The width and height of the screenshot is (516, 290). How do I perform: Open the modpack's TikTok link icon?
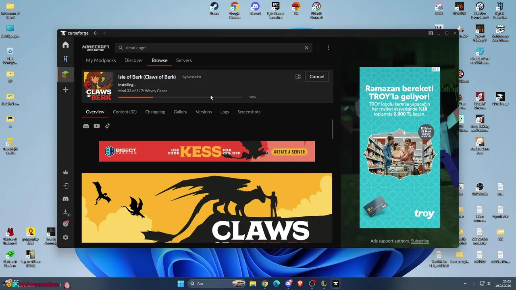(x=107, y=126)
